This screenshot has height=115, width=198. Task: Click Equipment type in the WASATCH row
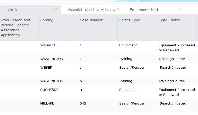[x=128, y=45]
